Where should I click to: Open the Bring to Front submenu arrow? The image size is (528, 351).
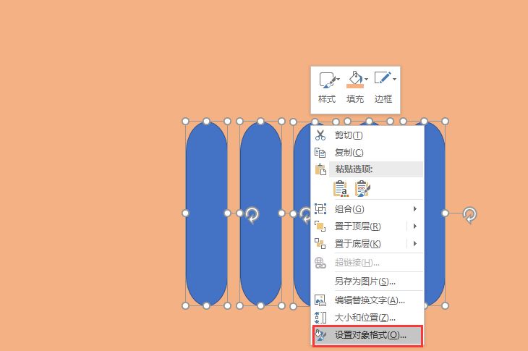pos(415,226)
